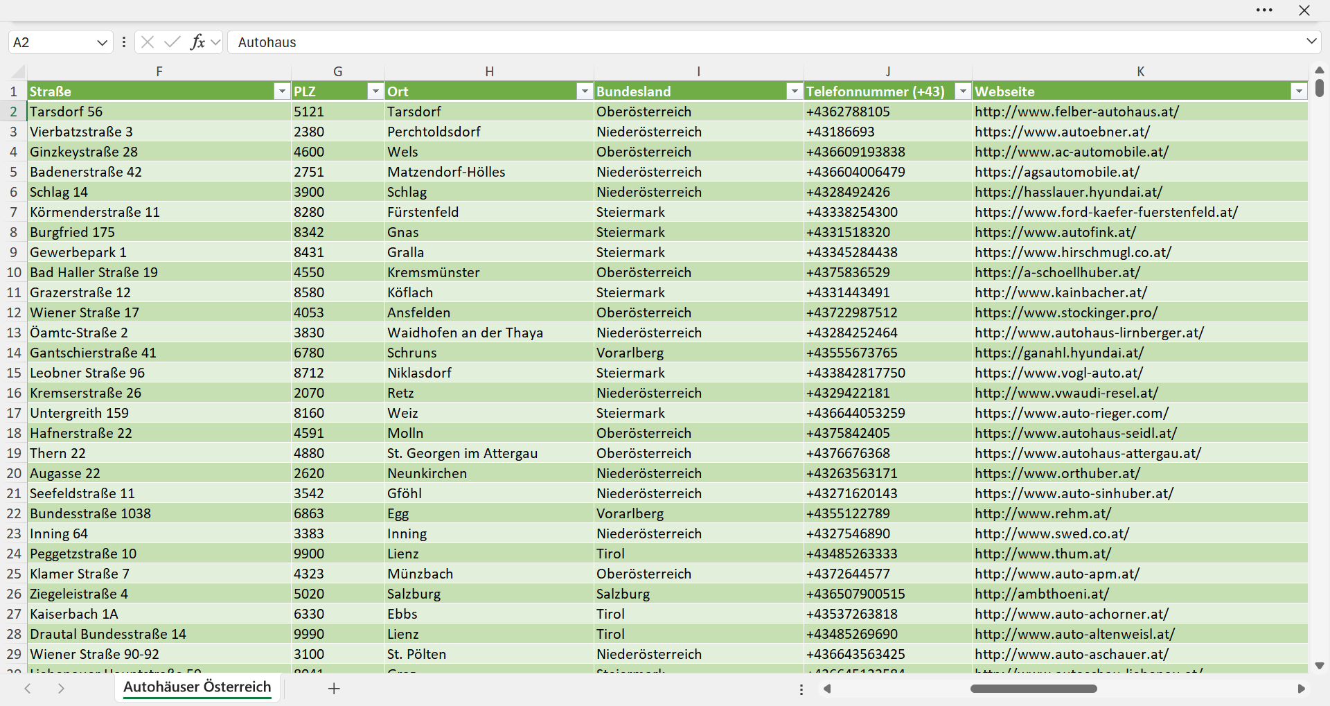Open link http://www.felber-autohaus.at/
This screenshot has width=1330, height=706.
[x=1076, y=112]
